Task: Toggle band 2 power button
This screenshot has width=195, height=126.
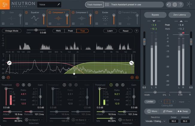Action: tap(64, 85)
